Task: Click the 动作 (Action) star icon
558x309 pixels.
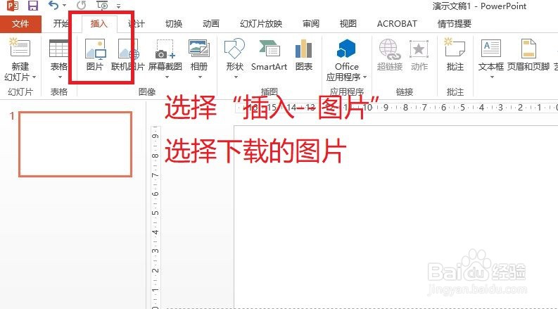Action: click(419, 49)
